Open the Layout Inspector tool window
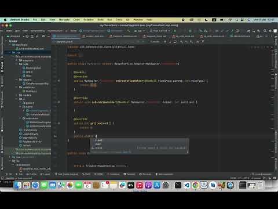The image size is (278, 209). click(262, 174)
